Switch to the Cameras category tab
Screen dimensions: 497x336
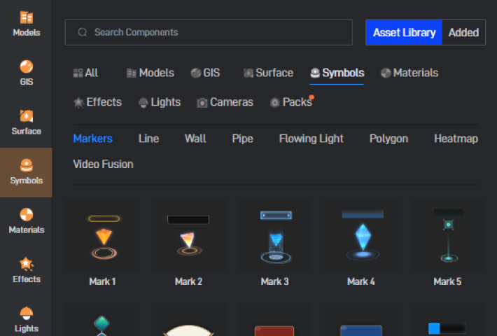coord(225,102)
